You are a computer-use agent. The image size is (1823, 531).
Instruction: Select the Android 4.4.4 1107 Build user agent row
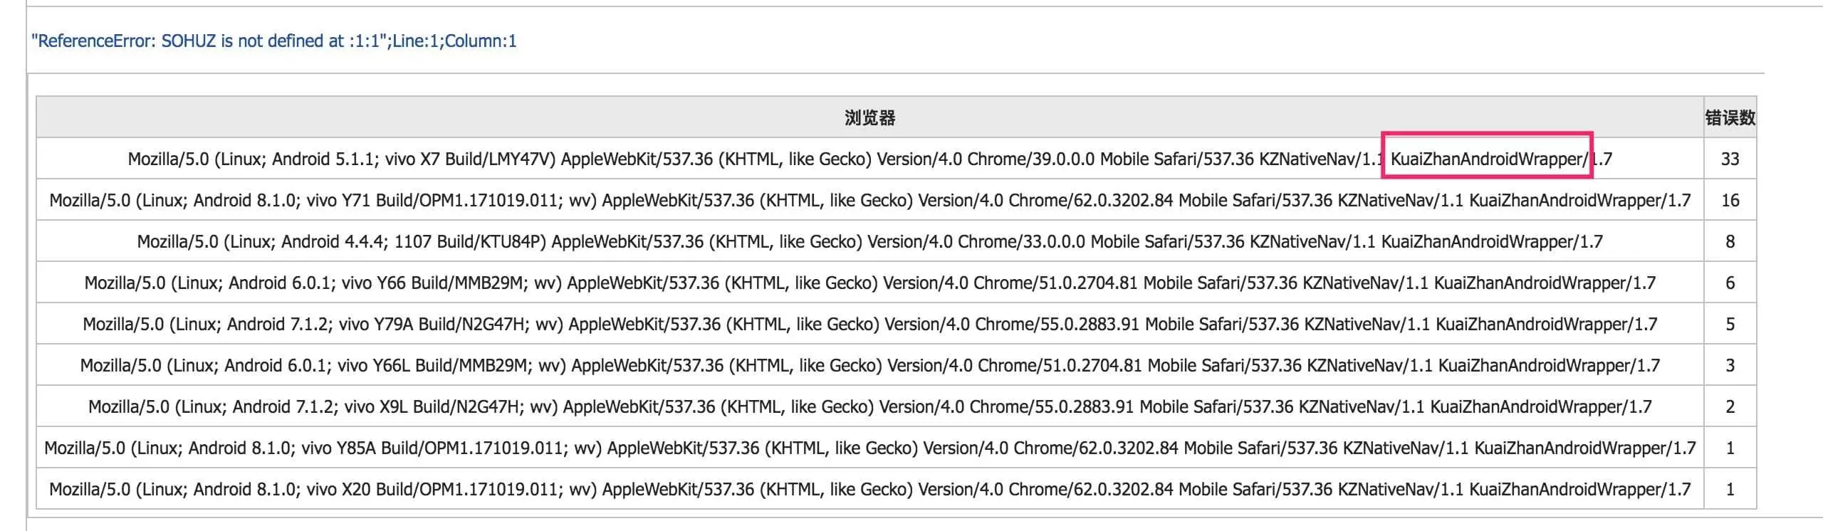click(x=869, y=241)
